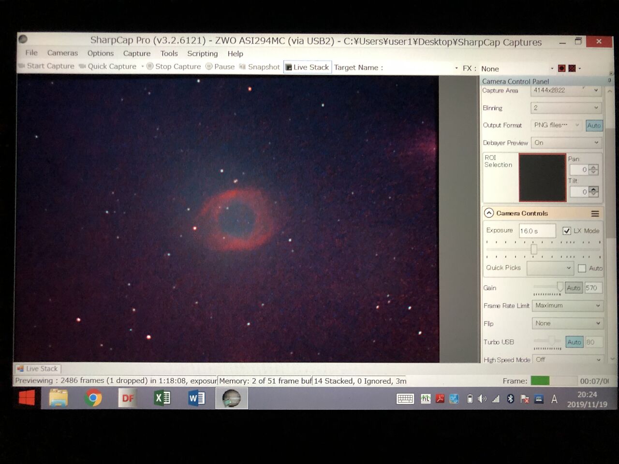Image resolution: width=619 pixels, height=464 pixels.
Task: Open the Binning dropdown
Action: coord(566,108)
